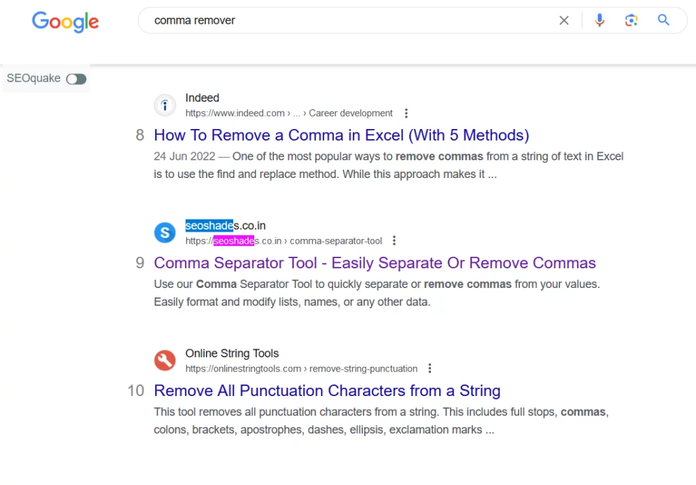Image resolution: width=696 pixels, height=485 pixels.
Task: Open Google Lens image search icon
Action: (631, 20)
